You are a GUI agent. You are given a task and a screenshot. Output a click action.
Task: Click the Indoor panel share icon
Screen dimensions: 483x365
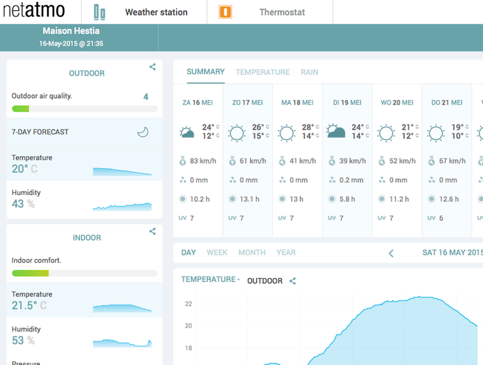pyautogui.click(x=153, y=232)
